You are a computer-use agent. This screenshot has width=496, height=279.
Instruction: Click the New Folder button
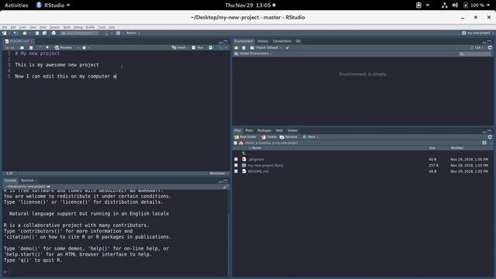246,137
